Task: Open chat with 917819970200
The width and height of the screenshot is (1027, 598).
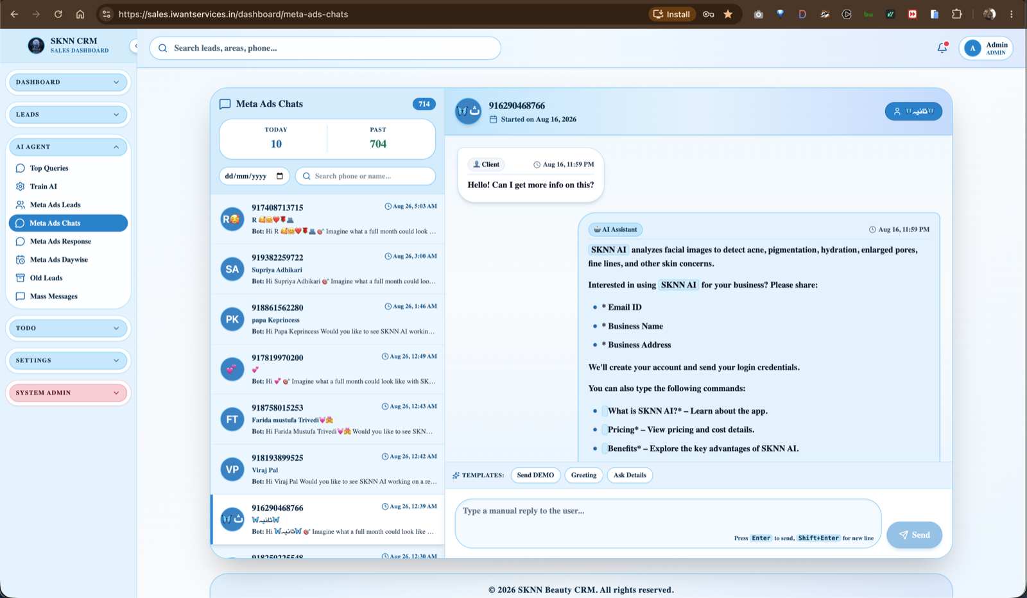Action: click(x=327, y=370)
